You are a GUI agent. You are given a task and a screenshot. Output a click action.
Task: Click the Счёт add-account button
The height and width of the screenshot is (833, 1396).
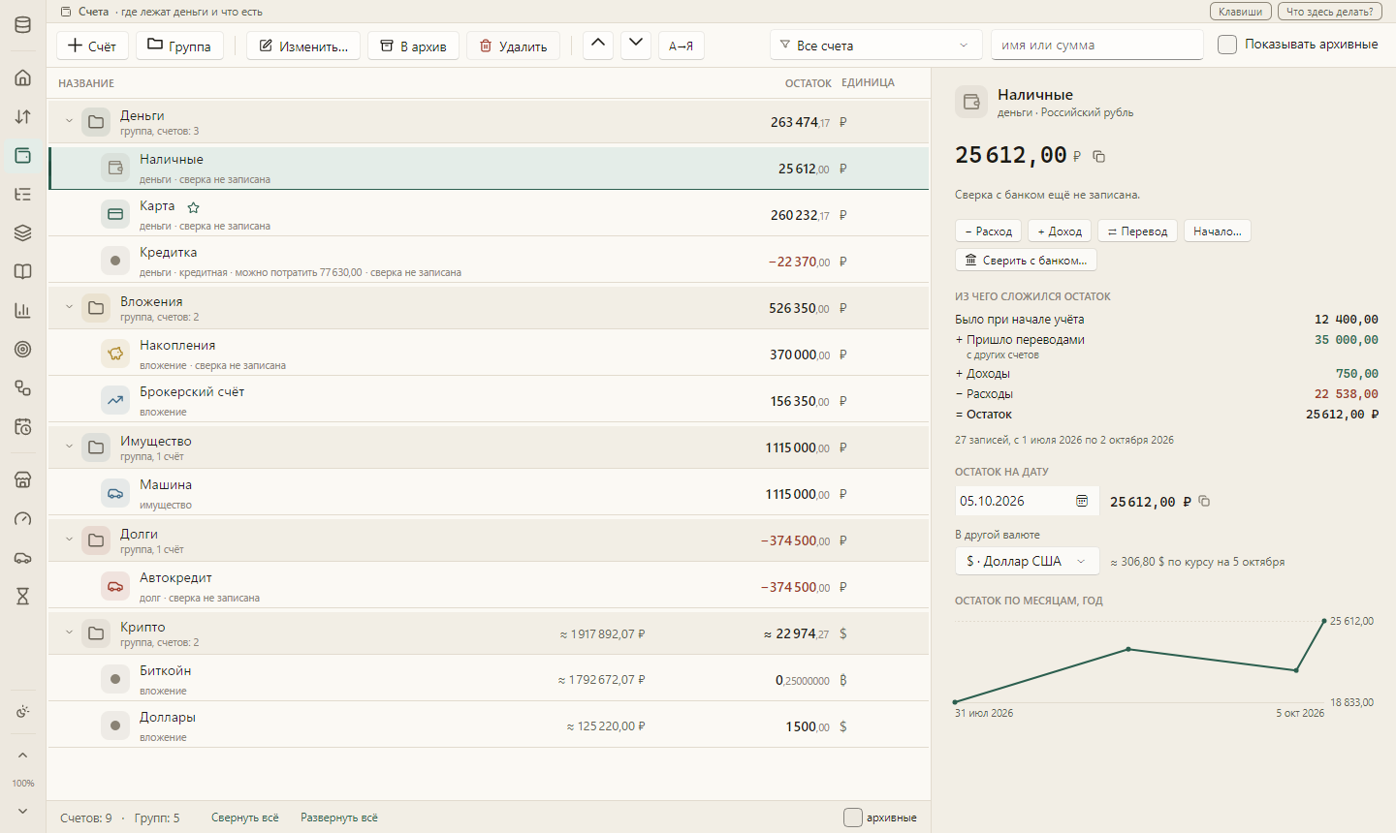(92, 46)
